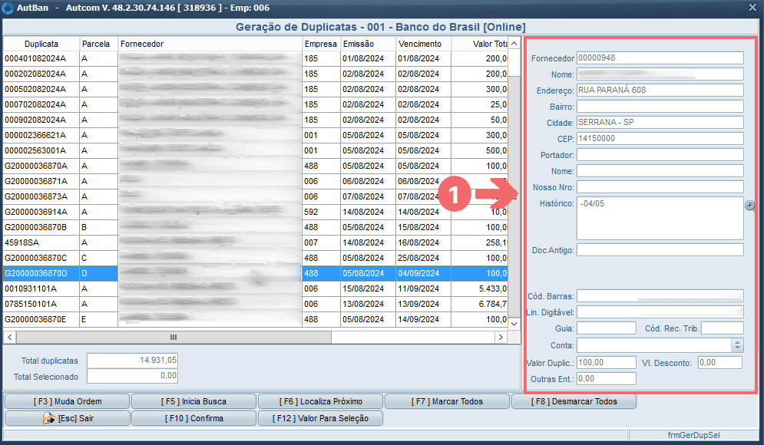764x445 pixels.
Task: Click the Vl. Desconto field
Action: [720, 363]
